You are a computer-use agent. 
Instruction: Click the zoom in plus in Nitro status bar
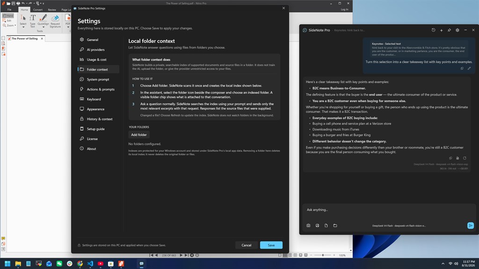click(334, 255)
